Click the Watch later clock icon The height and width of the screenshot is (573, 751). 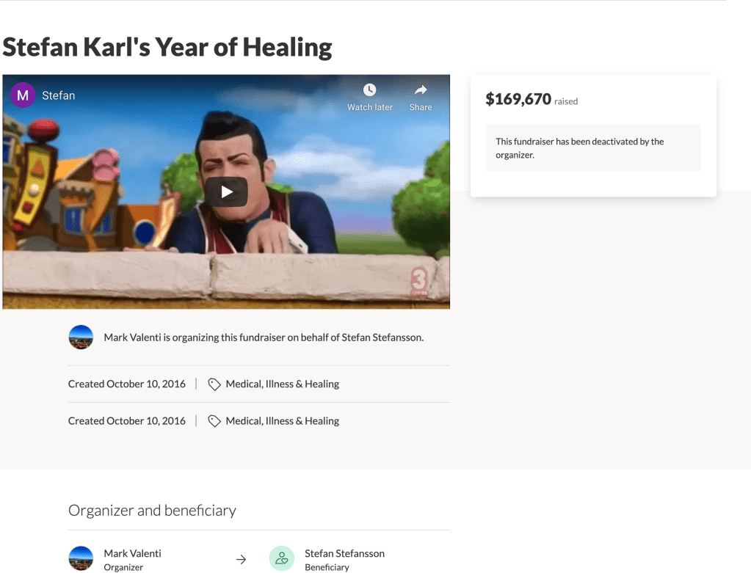click(369, 90)
